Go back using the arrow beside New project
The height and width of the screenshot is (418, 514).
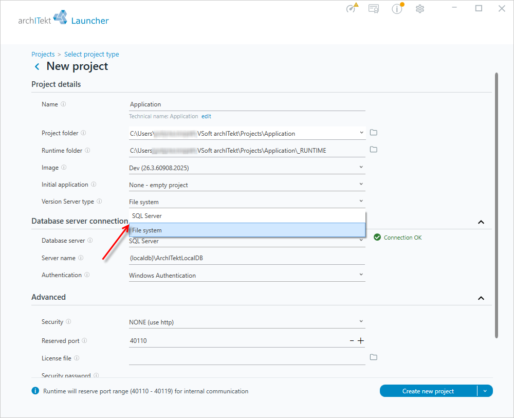(37, 66)
